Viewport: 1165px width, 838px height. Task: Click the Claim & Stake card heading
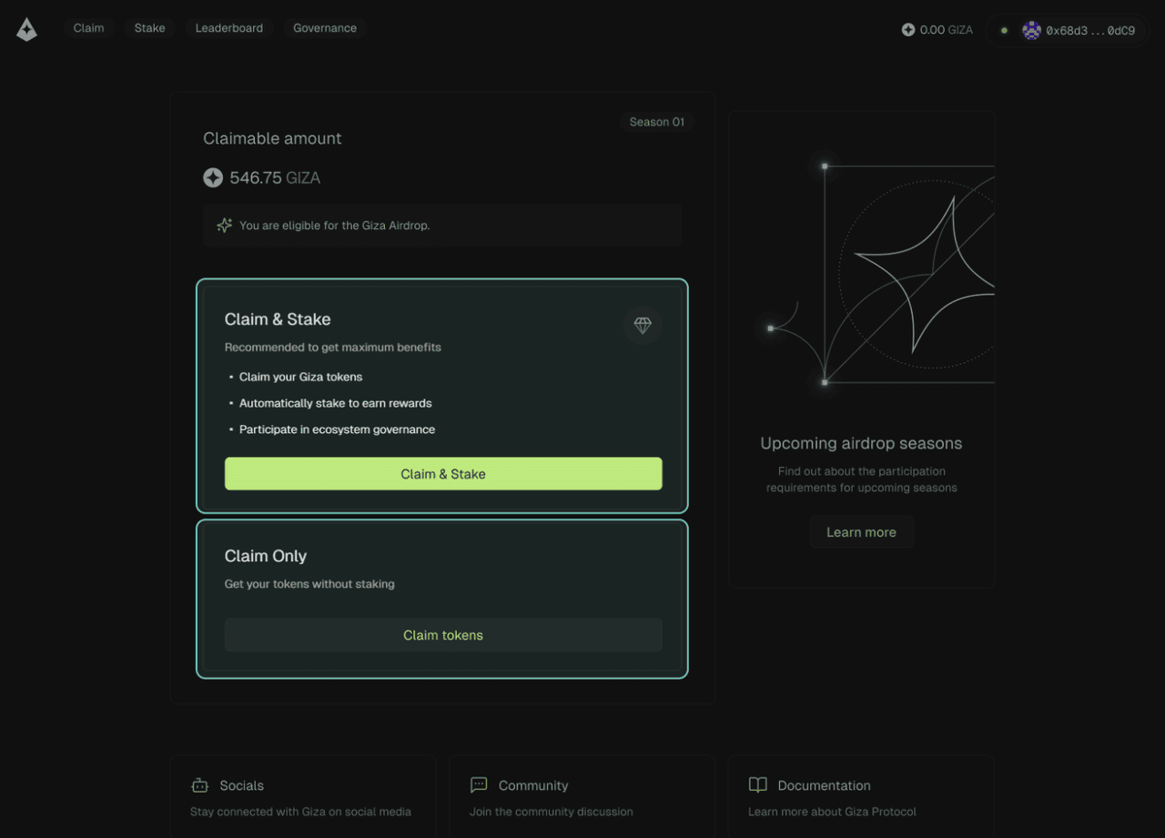(278, 319)
